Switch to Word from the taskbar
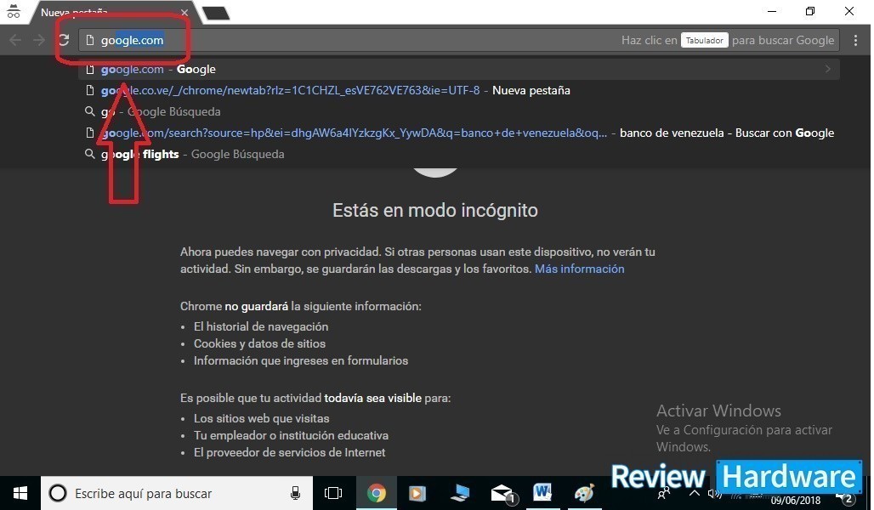 coord(542,492)
